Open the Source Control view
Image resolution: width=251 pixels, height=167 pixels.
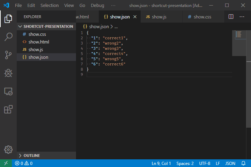point(8,55)
